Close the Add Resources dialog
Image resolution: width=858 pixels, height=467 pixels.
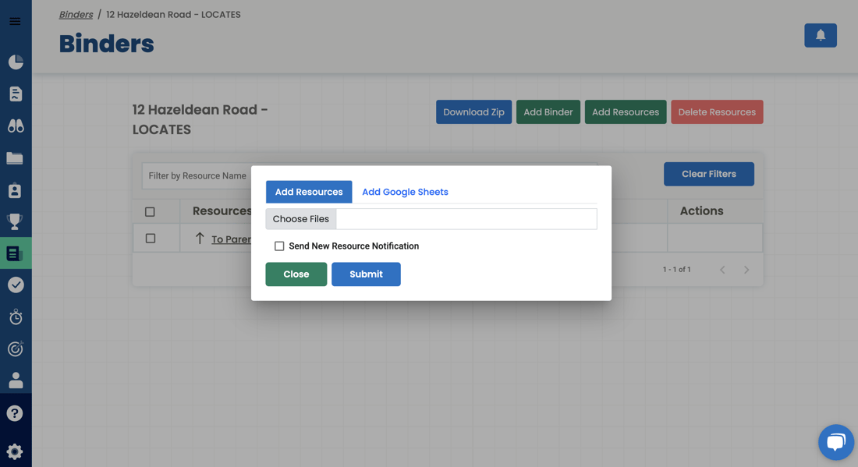296,274
